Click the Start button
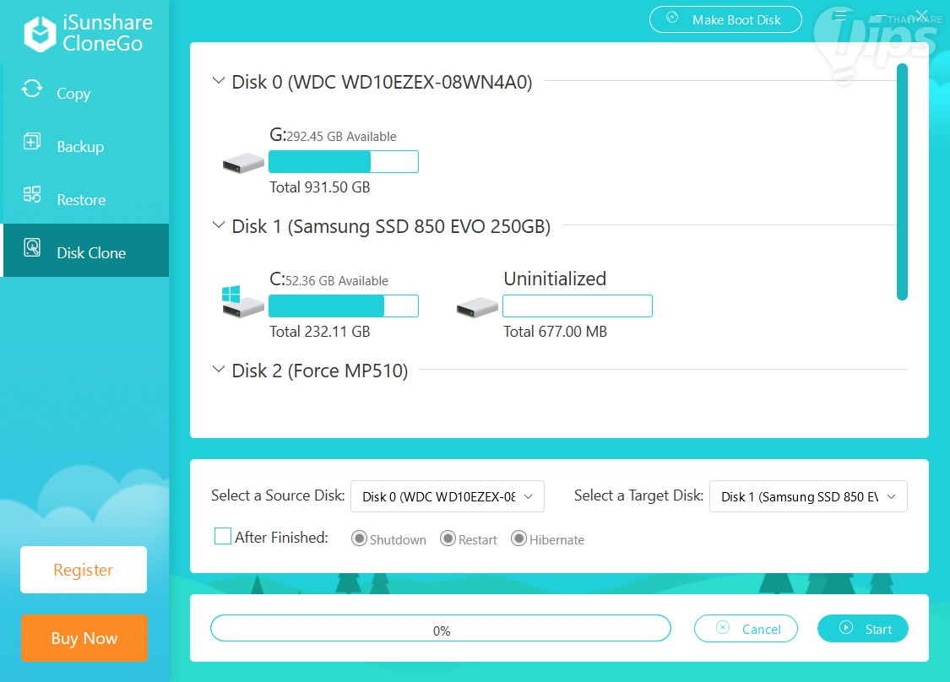This screenshot has height=682, width=950. 863,629
